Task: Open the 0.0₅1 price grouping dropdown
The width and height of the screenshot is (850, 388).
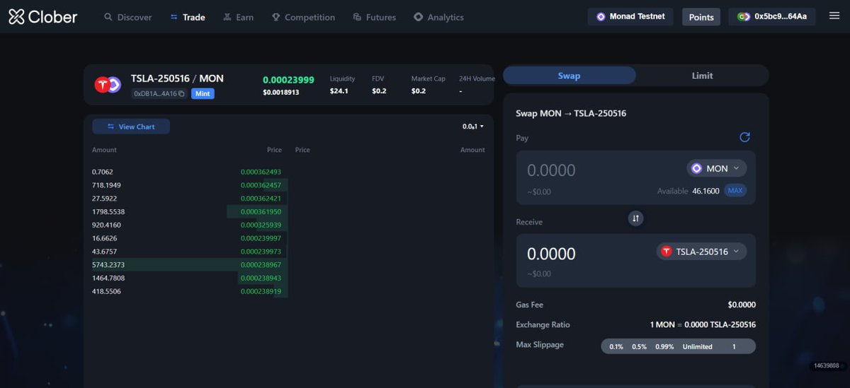Action: click(x=473, y=127)
